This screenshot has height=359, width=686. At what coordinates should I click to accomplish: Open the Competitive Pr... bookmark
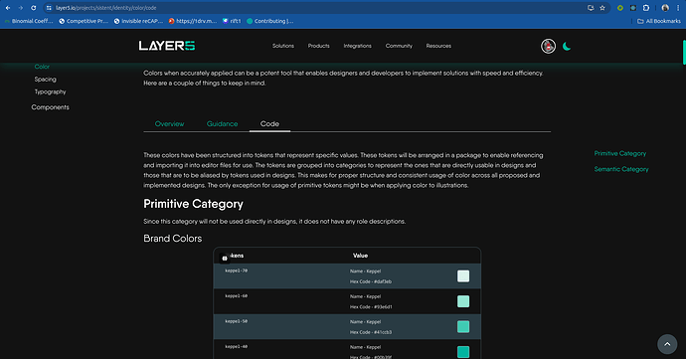(84, 21)
